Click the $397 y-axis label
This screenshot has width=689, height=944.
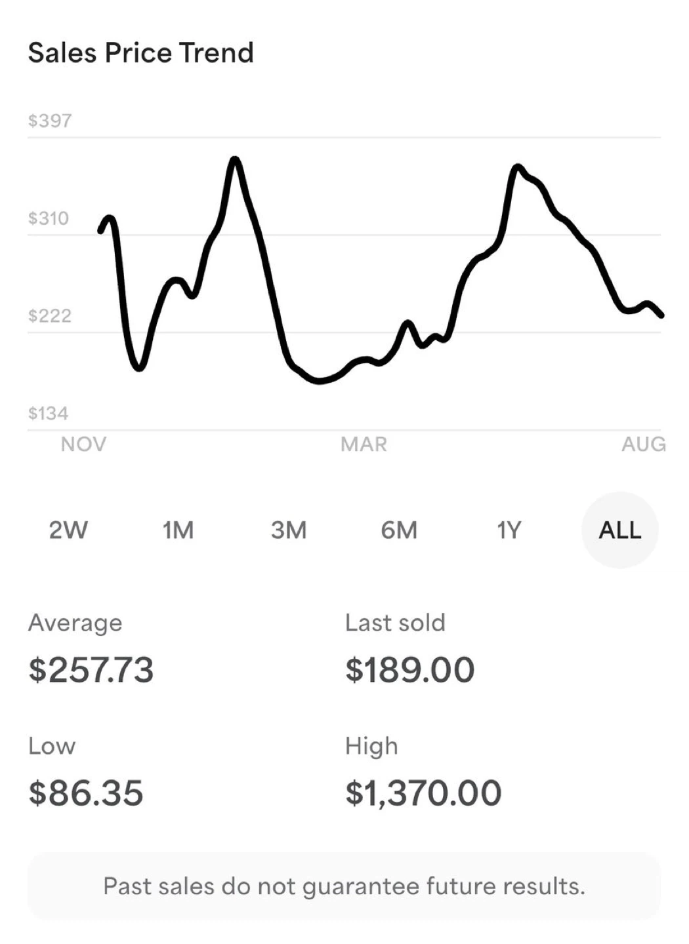[50, 121]
